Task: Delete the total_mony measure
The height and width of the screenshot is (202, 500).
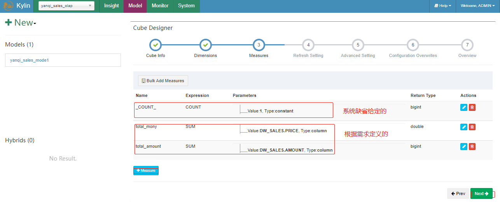Action: [472, 127]
